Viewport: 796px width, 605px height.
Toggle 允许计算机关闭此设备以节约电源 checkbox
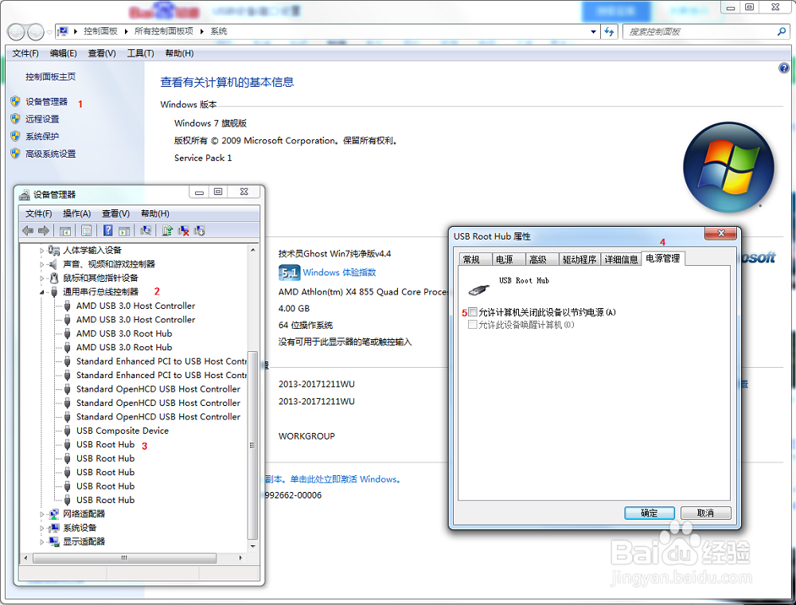pyautogui.click(x=473, y=312)
